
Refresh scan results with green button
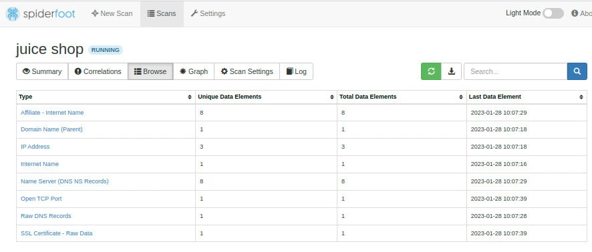click(431, 71)
